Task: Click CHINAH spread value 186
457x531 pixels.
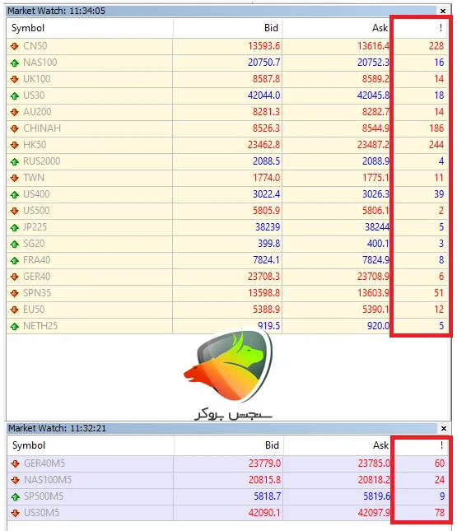Action: click(x=436, y=128)
